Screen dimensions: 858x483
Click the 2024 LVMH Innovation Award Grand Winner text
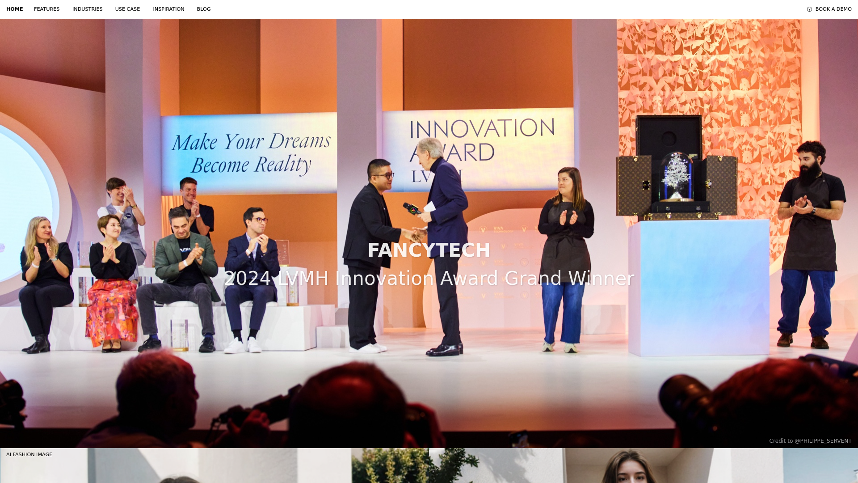click(x=429, y=278)
